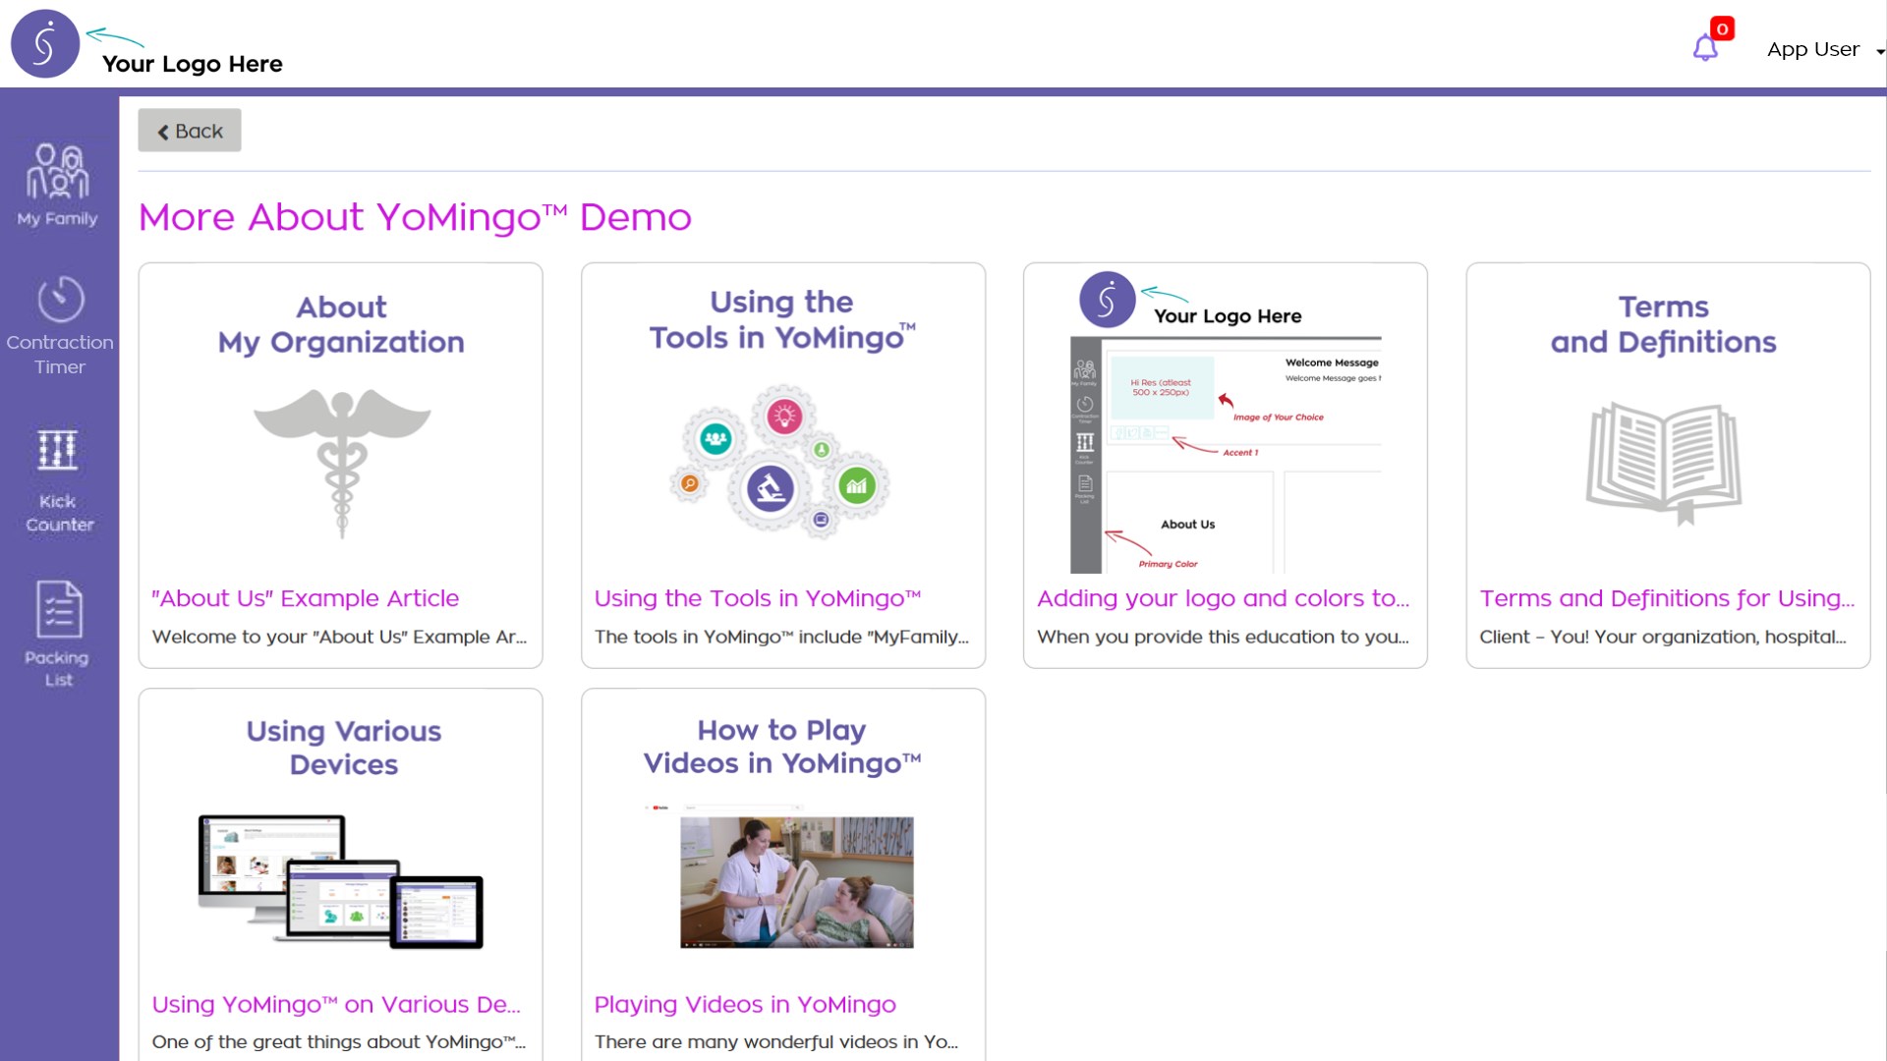Open Using the Tools in YoMingo link

757,598
